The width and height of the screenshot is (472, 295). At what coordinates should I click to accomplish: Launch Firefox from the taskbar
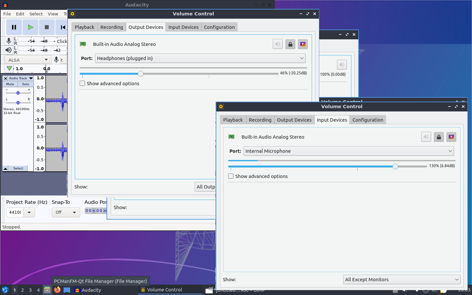[58, 290]
